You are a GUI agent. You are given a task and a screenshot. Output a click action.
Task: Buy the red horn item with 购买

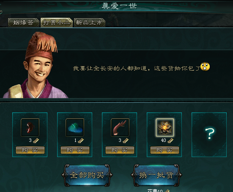click(30, 150)
